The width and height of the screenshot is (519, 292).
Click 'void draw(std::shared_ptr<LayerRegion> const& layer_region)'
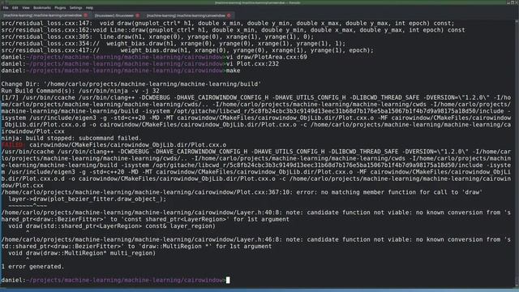click(112, 225)
